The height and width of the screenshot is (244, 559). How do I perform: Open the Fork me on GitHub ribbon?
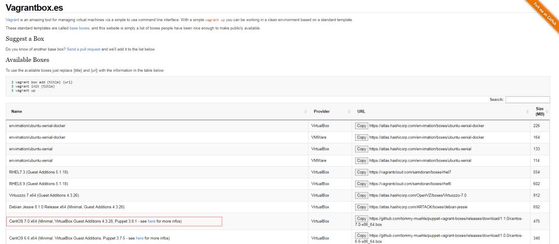(x=545, y=13)
